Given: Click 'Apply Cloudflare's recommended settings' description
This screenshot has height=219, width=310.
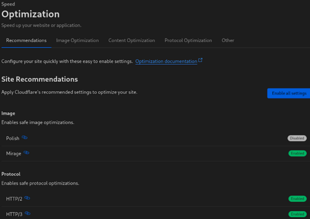Looking at the screenshot, I should [x=69, y=92].
